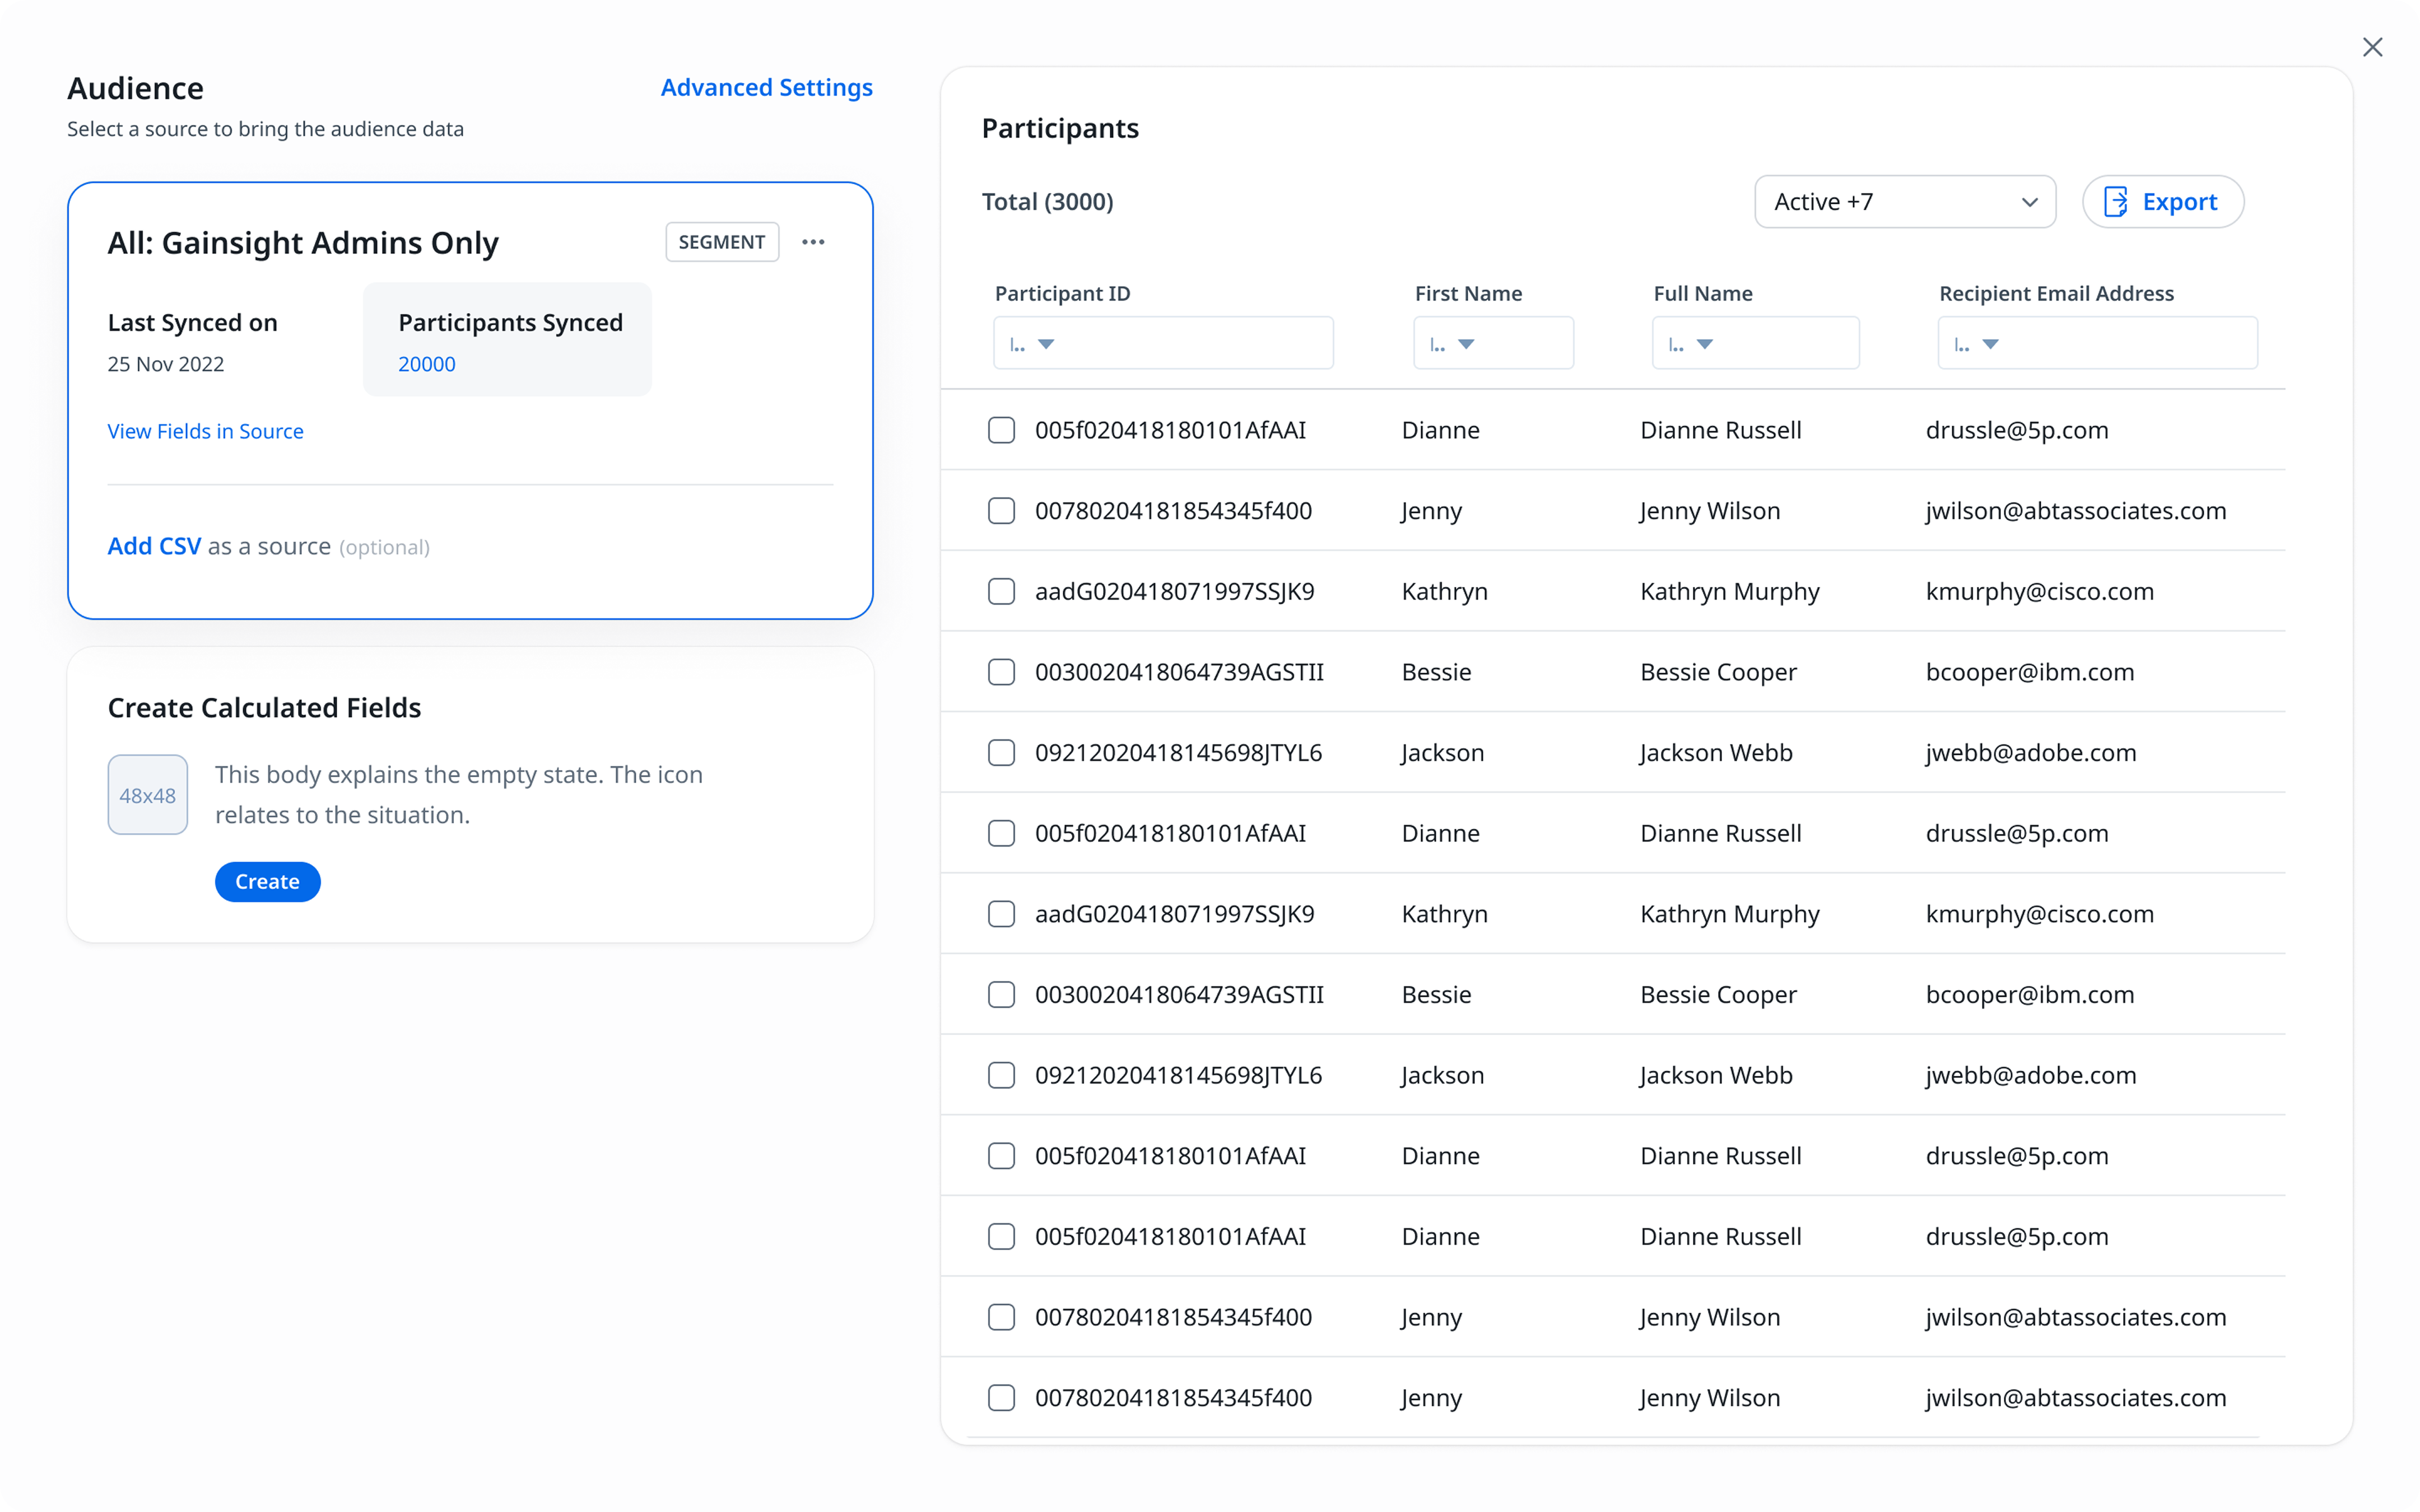
Task: Check the second Bessie Cooper row checkbox
Action: [x=1001, y=995]
